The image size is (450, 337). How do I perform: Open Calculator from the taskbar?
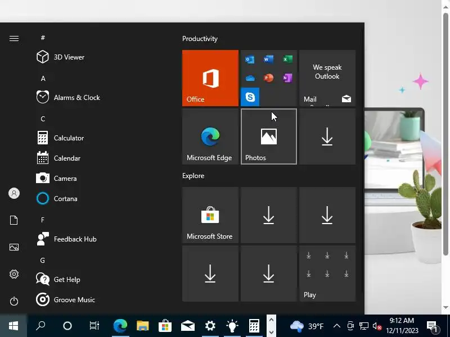tap(254, 326)
